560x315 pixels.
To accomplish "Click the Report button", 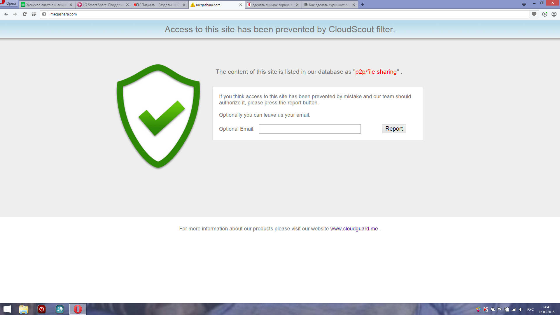I will pos(394,129).
